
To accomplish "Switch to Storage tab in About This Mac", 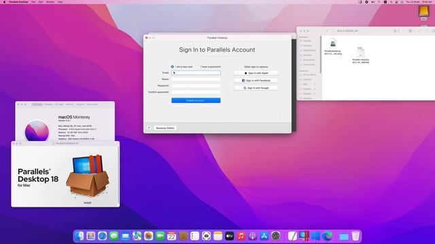I will click(x=59, y=104).
